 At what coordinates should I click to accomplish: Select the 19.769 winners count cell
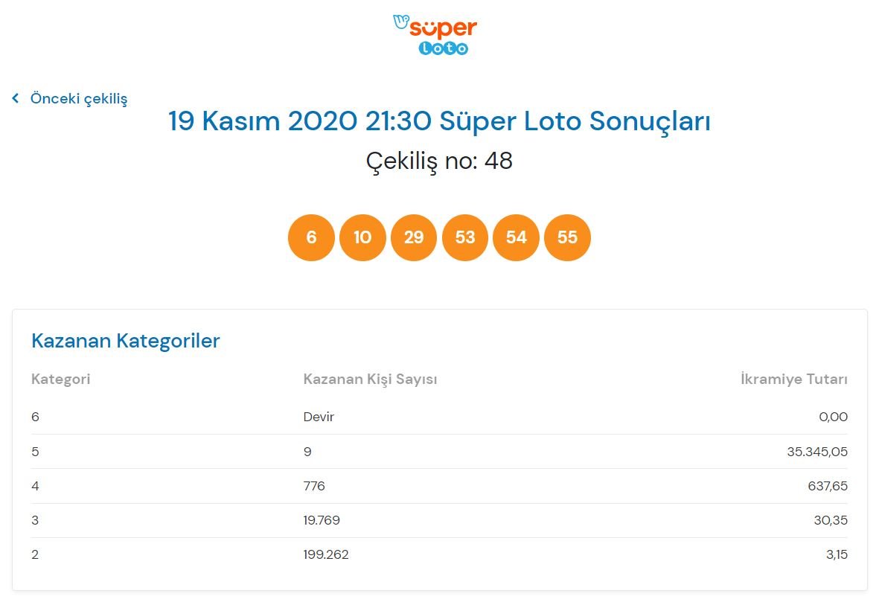pos(322,520)
